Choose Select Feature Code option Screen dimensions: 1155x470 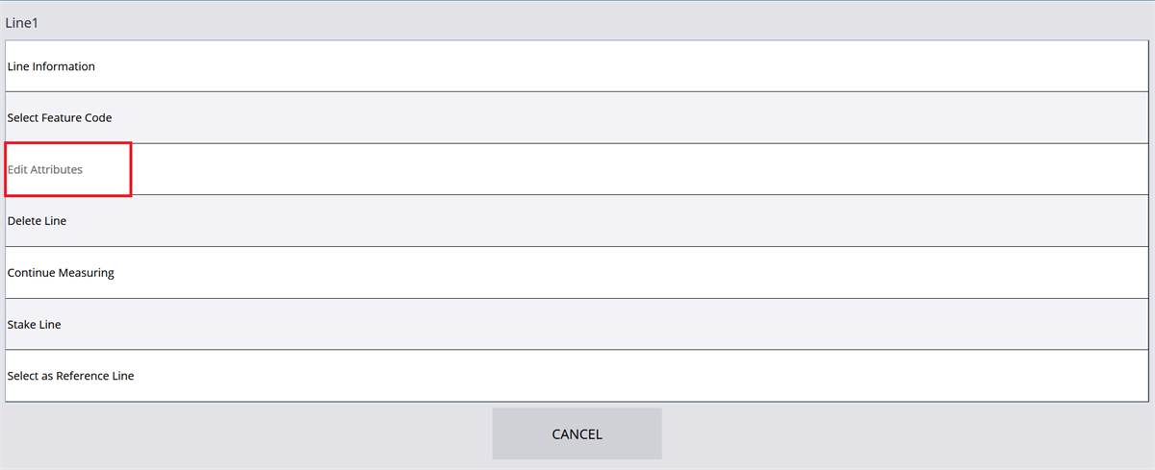point(577,118)
